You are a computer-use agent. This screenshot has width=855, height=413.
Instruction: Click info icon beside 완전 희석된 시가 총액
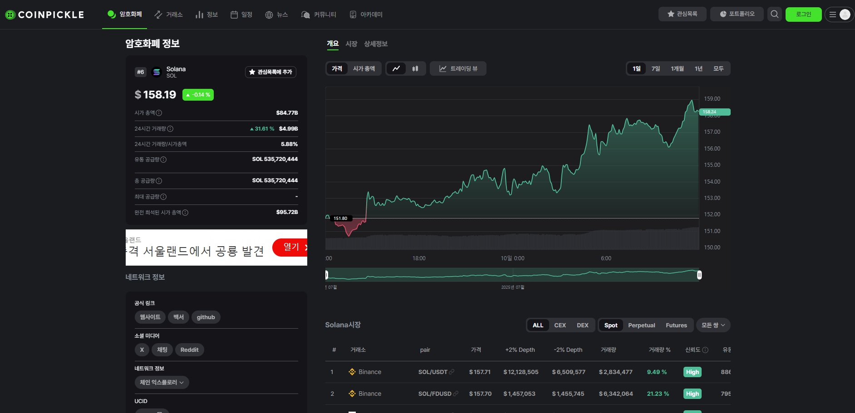click(x=185, y=213)
